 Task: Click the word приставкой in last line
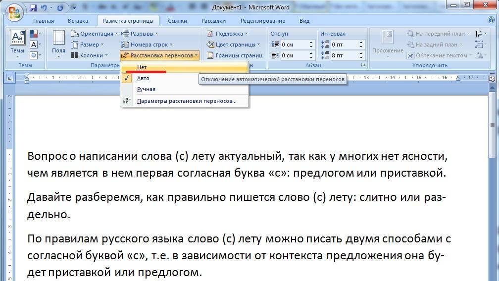80,272
